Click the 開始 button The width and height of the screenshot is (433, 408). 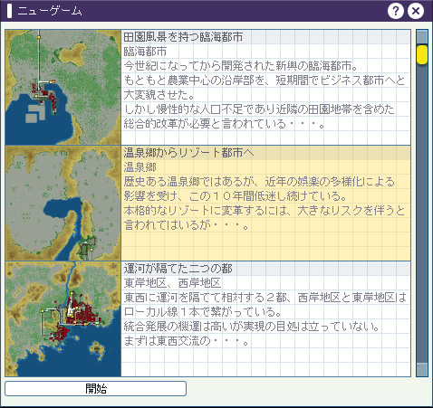click(95, 389)
